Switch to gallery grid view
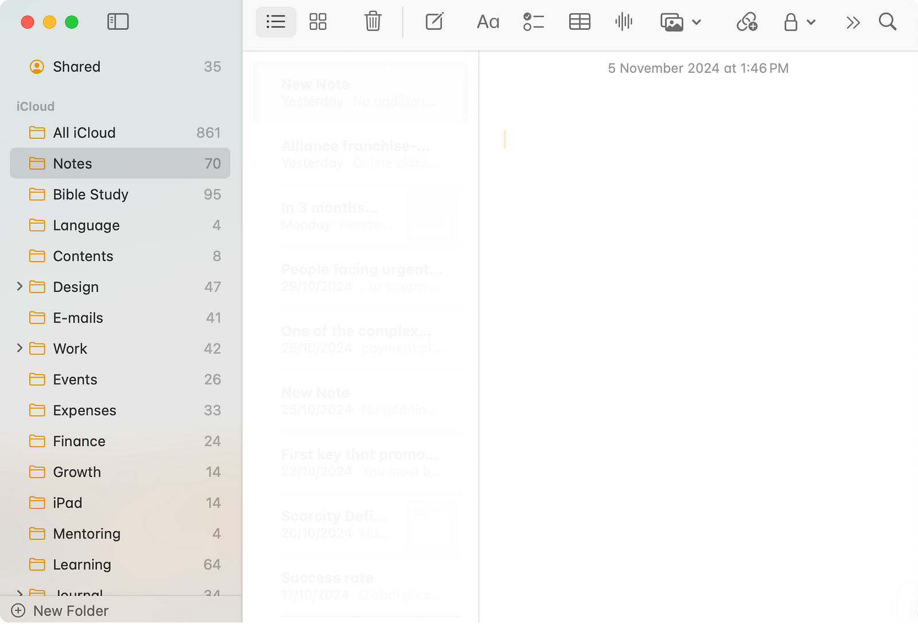This screenshot has height=628, width=918. [x=318, y=22]
